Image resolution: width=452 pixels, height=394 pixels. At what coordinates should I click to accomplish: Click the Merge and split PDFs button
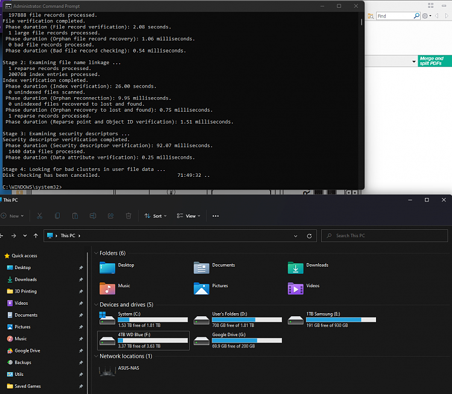[435, 61]
